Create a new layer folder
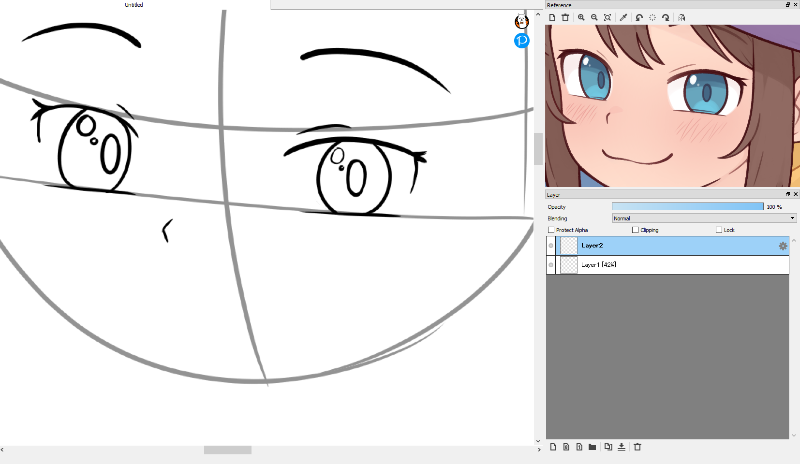This screenshot has height=464, width=800. 592,447
